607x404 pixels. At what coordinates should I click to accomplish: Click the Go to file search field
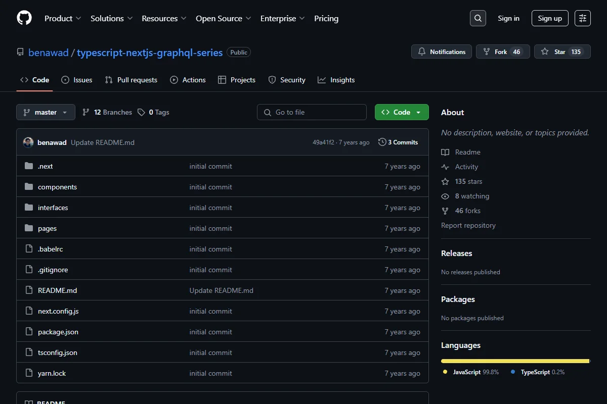[312, 112]
